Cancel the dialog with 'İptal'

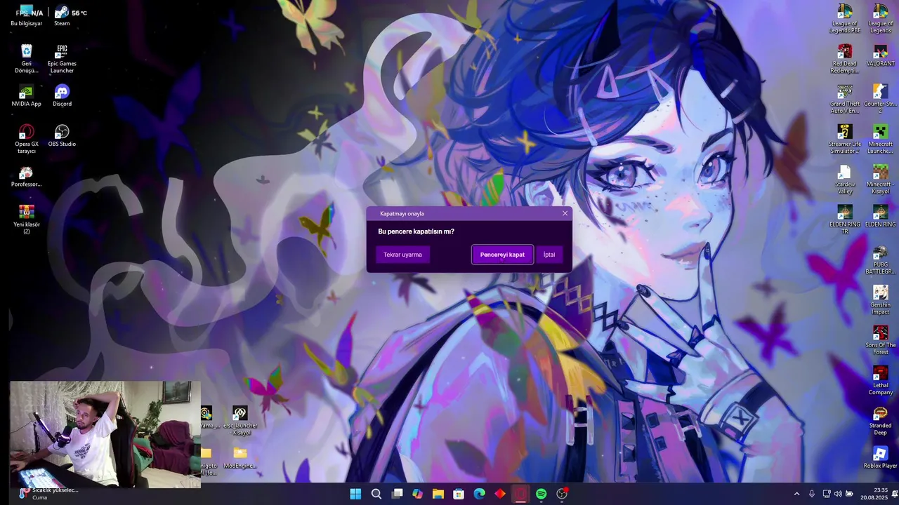pos(549,255)
